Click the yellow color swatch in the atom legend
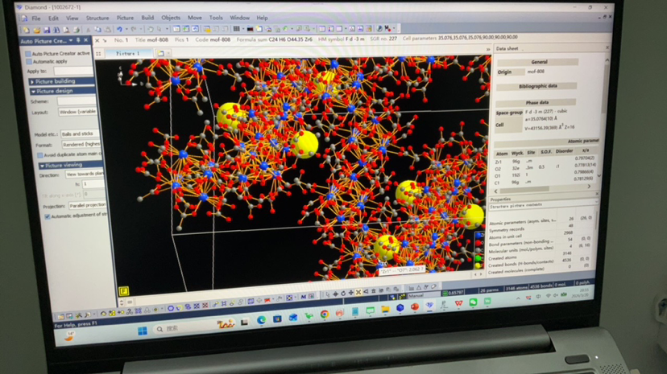Image resolution: width=667 pixels, height=374 pixels. (478, 265)
